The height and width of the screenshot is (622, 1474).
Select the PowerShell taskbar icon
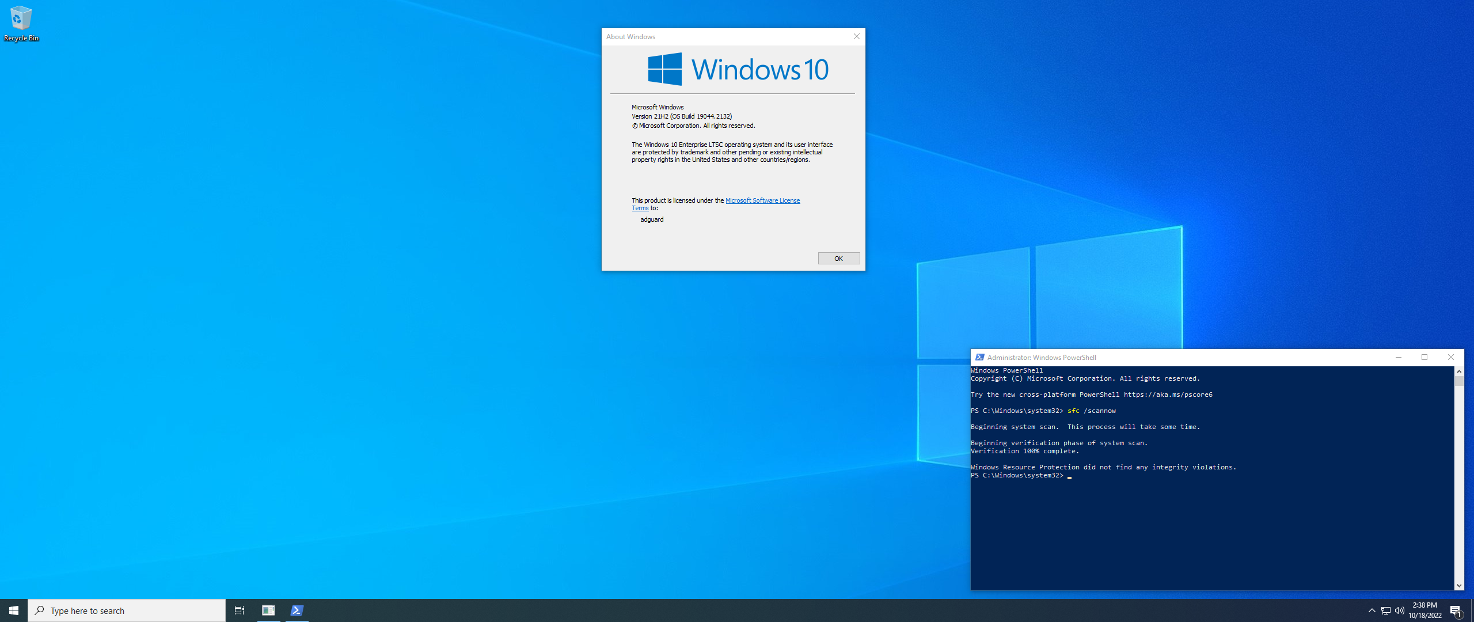tap(297, 610)
